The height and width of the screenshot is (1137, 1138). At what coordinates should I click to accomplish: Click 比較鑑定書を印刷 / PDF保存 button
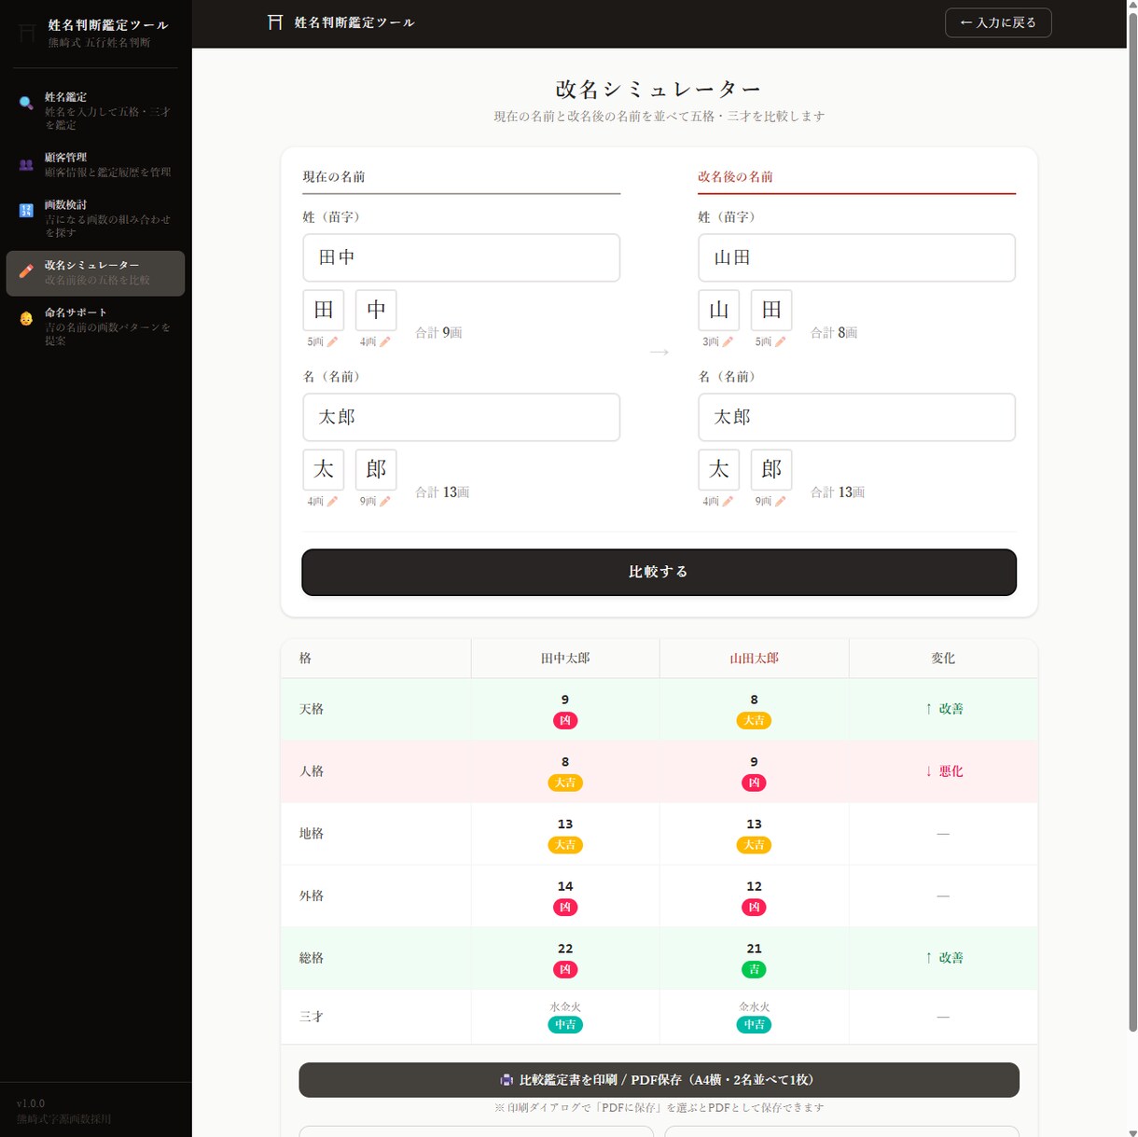(x=659, y=1079)
